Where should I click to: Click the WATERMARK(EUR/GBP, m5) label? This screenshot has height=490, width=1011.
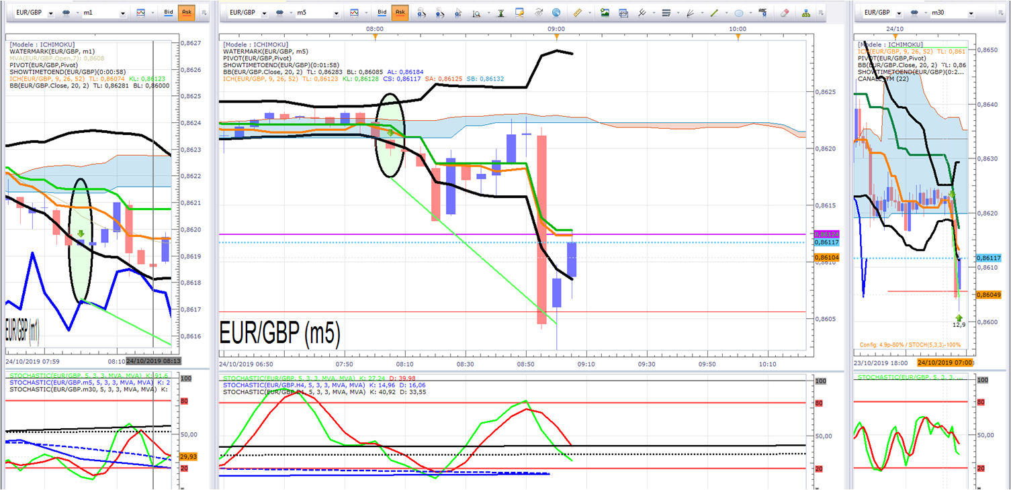click(x=265, y=52)
